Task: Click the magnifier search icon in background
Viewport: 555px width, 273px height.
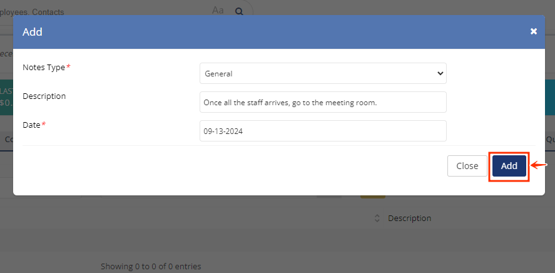Action: [x=239, y=12]
